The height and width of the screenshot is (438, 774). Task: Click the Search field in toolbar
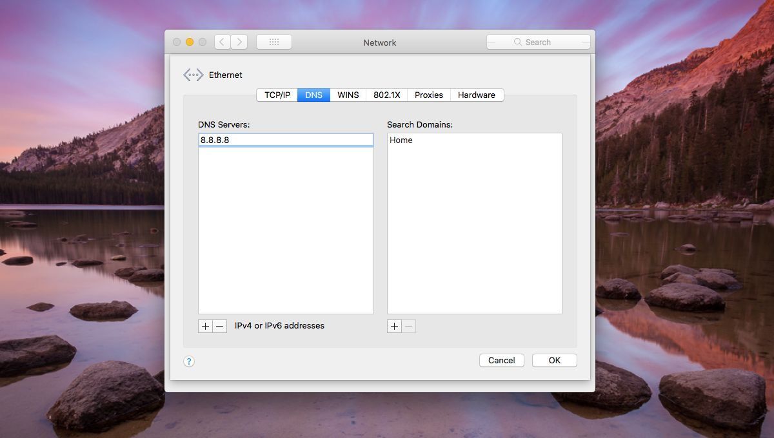[539, 42]
